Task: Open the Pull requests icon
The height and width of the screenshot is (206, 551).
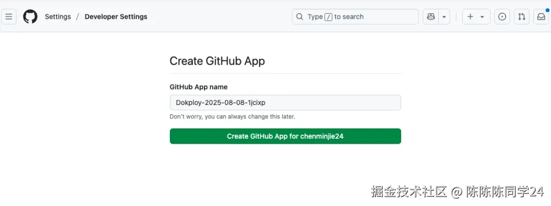Action: 521,17
